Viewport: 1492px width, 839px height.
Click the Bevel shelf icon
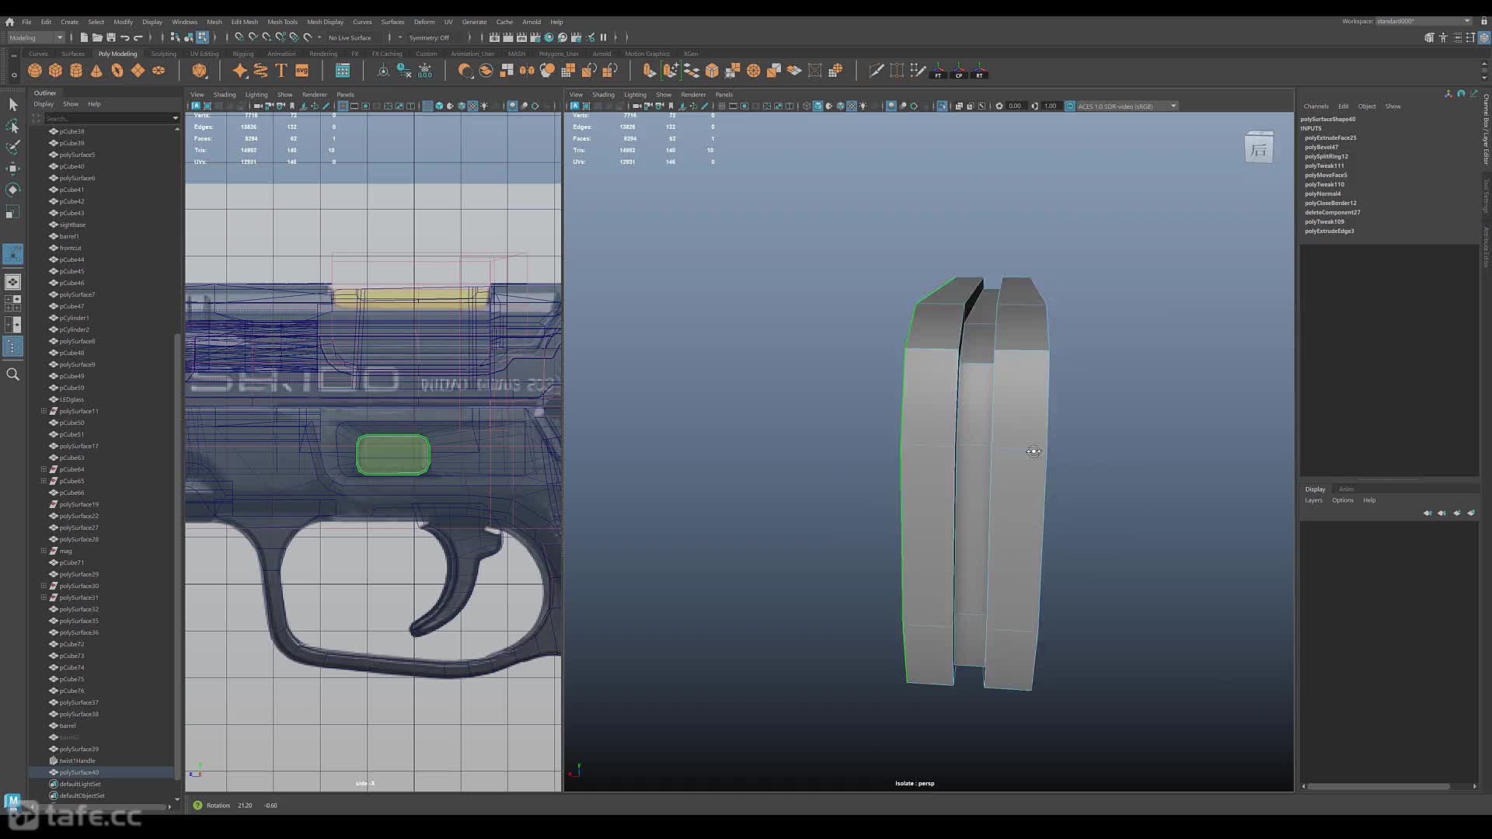tap(712, 71)
